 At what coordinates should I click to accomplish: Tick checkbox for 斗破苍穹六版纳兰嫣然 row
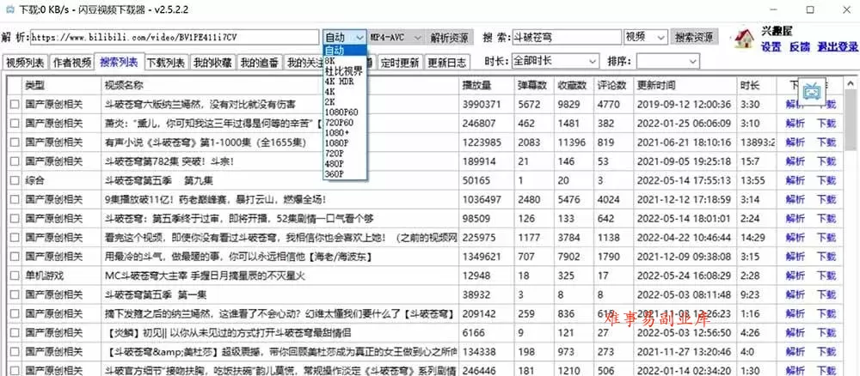tap(15, 104)
